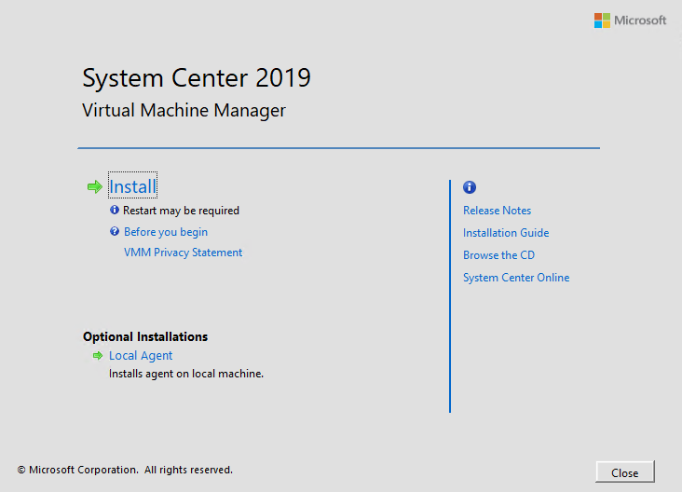Open the Installation Guide
Screen dimensions: 682x492
point(506,233)
